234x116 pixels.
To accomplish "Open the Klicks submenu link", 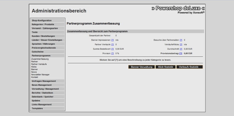I will pyautogui.click(x=34, y=67).
